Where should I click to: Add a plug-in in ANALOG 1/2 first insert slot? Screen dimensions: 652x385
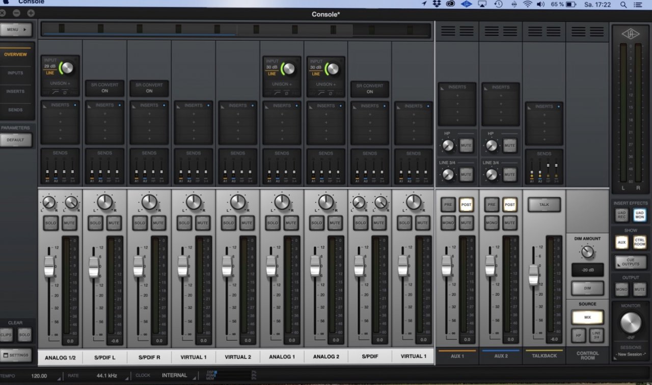click(60, 114)
